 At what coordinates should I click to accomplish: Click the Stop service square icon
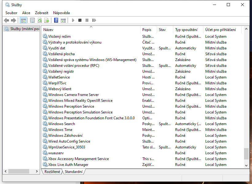80,20
